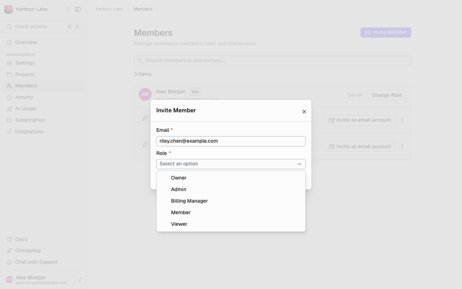Screen dimensions: 462x289
Task: Close the Invite Member dialog
Action: [x=304, y=112]
